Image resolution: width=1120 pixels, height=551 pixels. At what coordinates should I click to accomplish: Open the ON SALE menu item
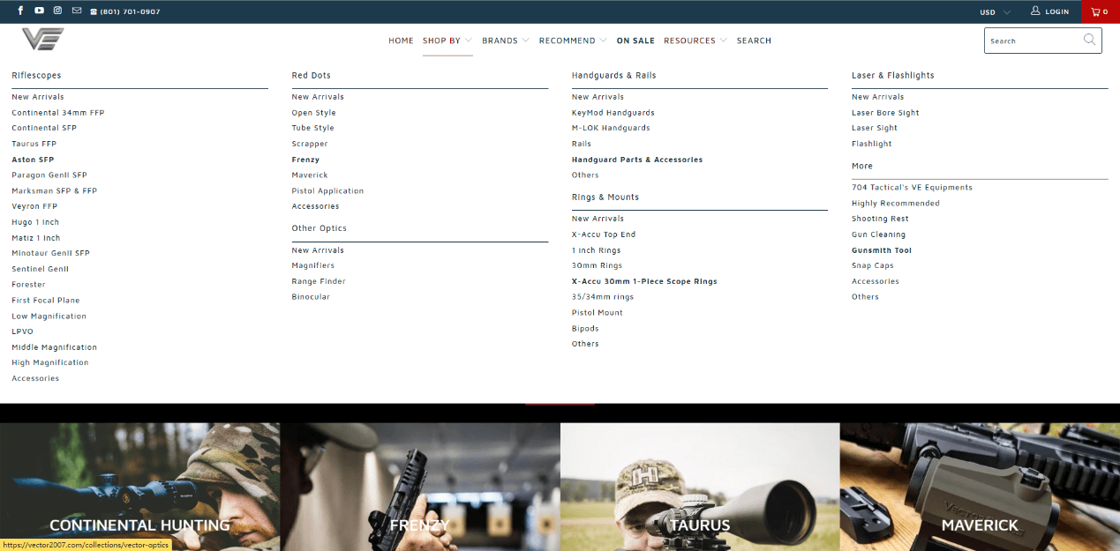tap(635, 41)
